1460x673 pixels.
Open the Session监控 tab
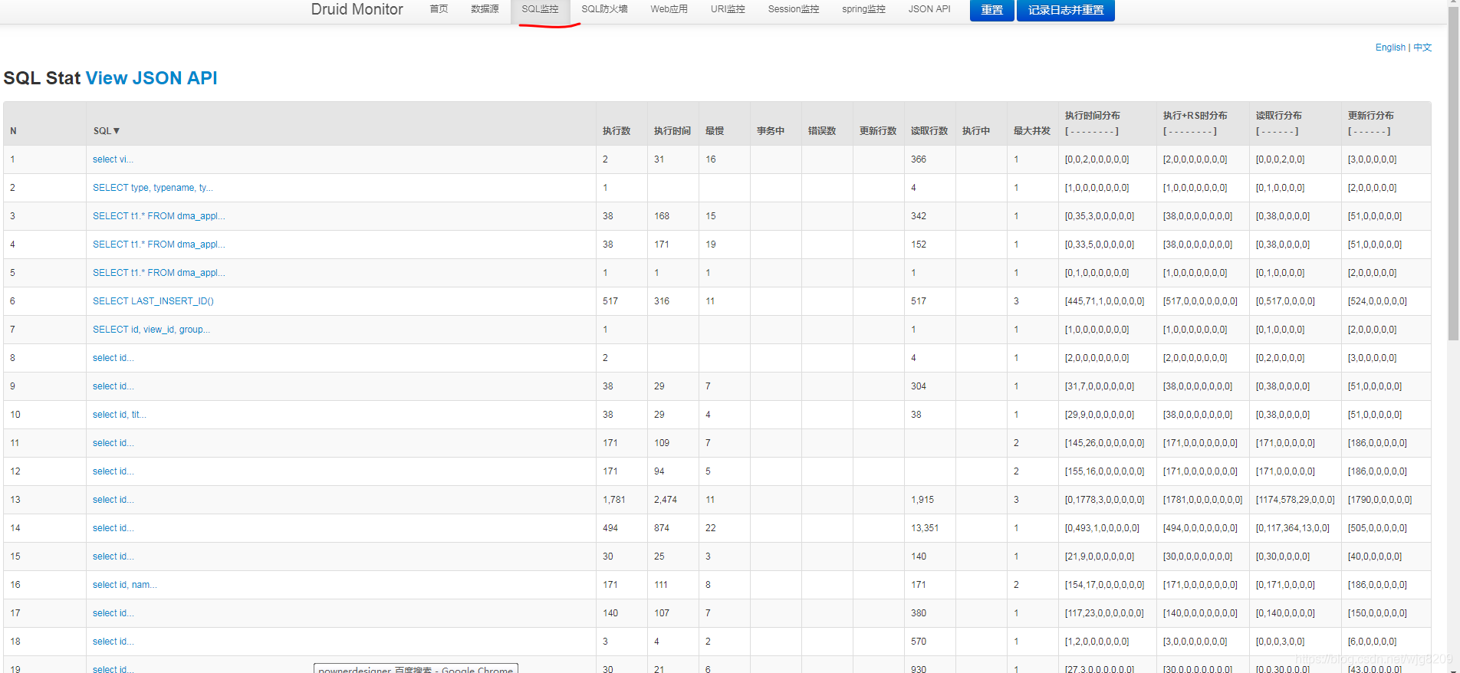click(x=794, y=9)
